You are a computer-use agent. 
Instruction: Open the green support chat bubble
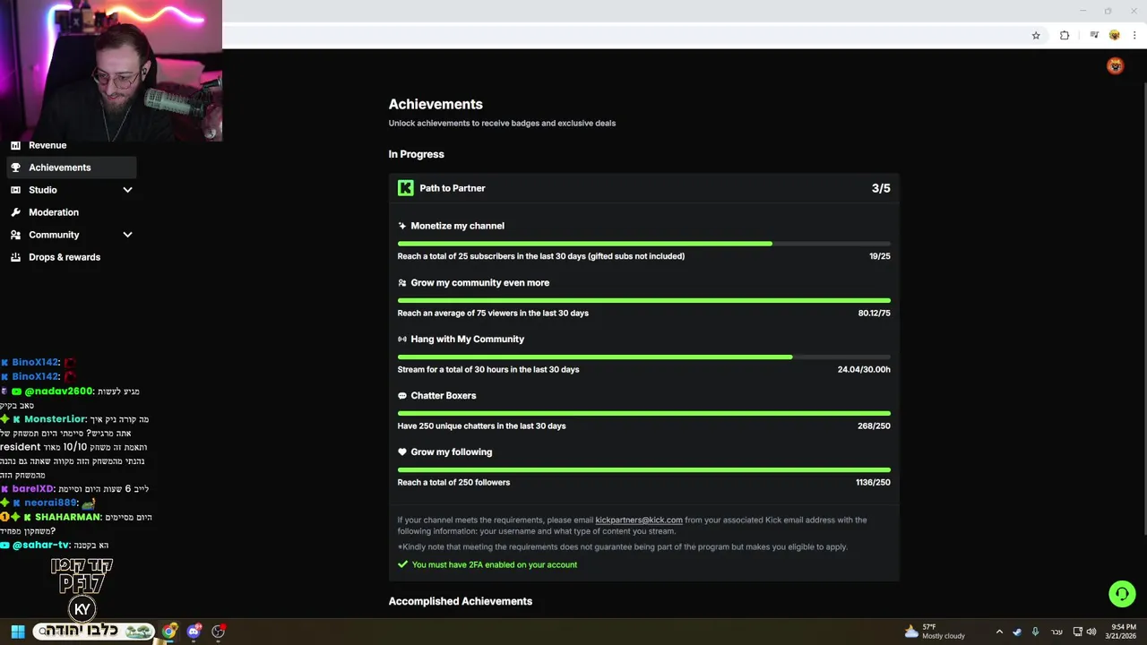click(x=1122, y=593)
